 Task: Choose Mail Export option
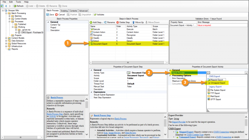tap(214, 96)
